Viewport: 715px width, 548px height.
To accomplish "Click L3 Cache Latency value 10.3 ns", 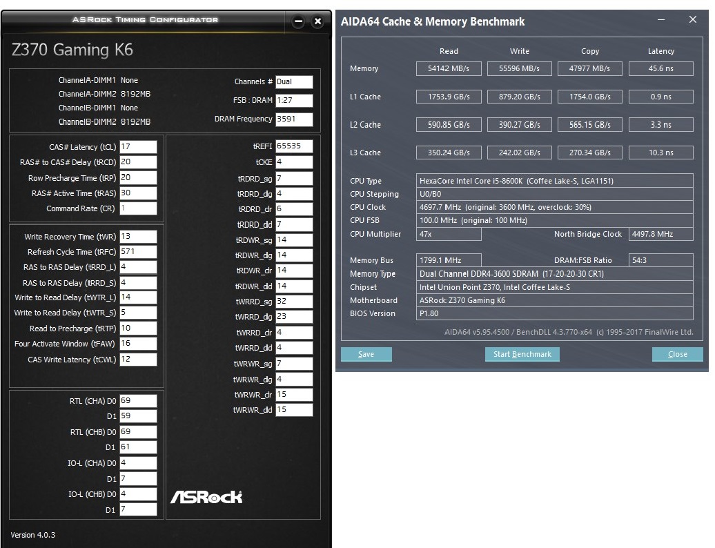I will click(660, 153).
